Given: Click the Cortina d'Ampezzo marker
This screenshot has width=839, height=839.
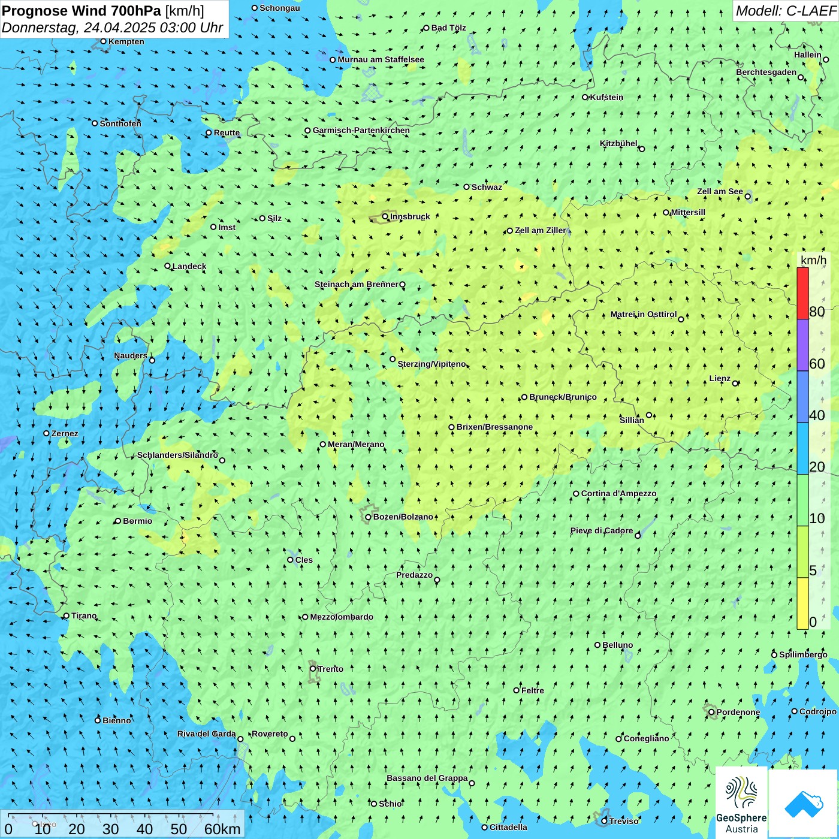Looking at the screenshot, I should pos(576,494).
